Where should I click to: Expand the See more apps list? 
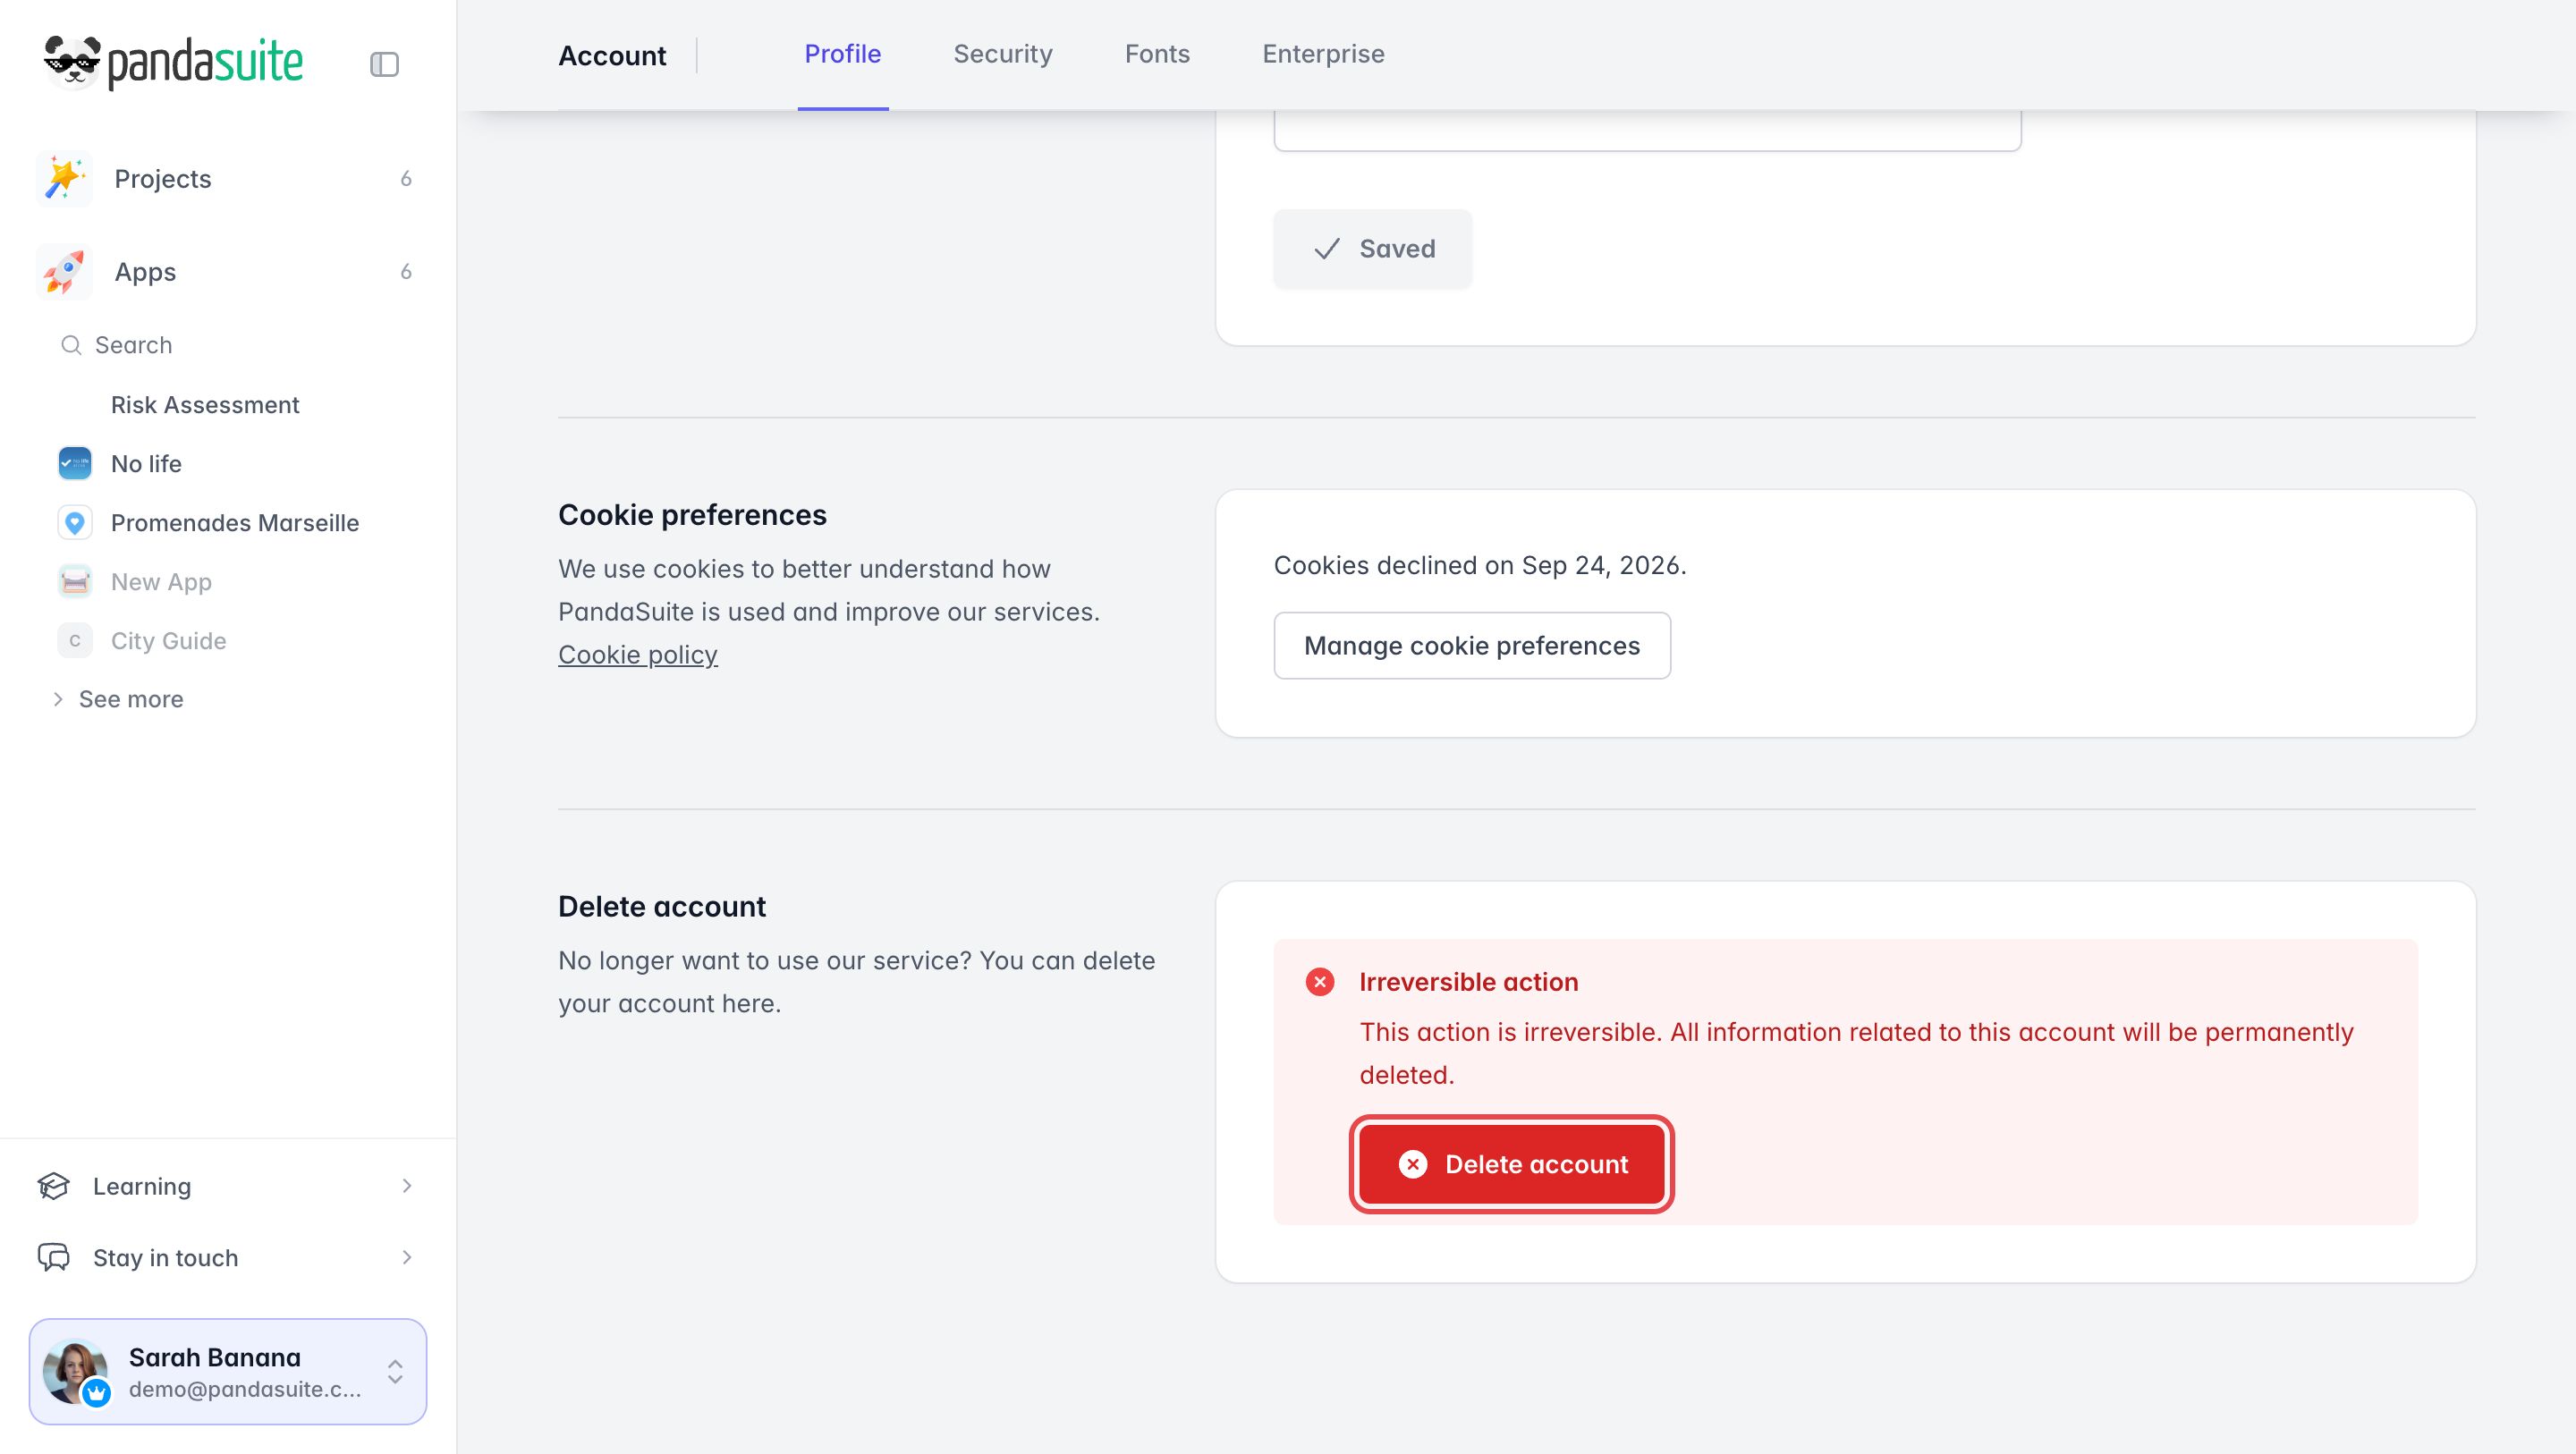118,699
